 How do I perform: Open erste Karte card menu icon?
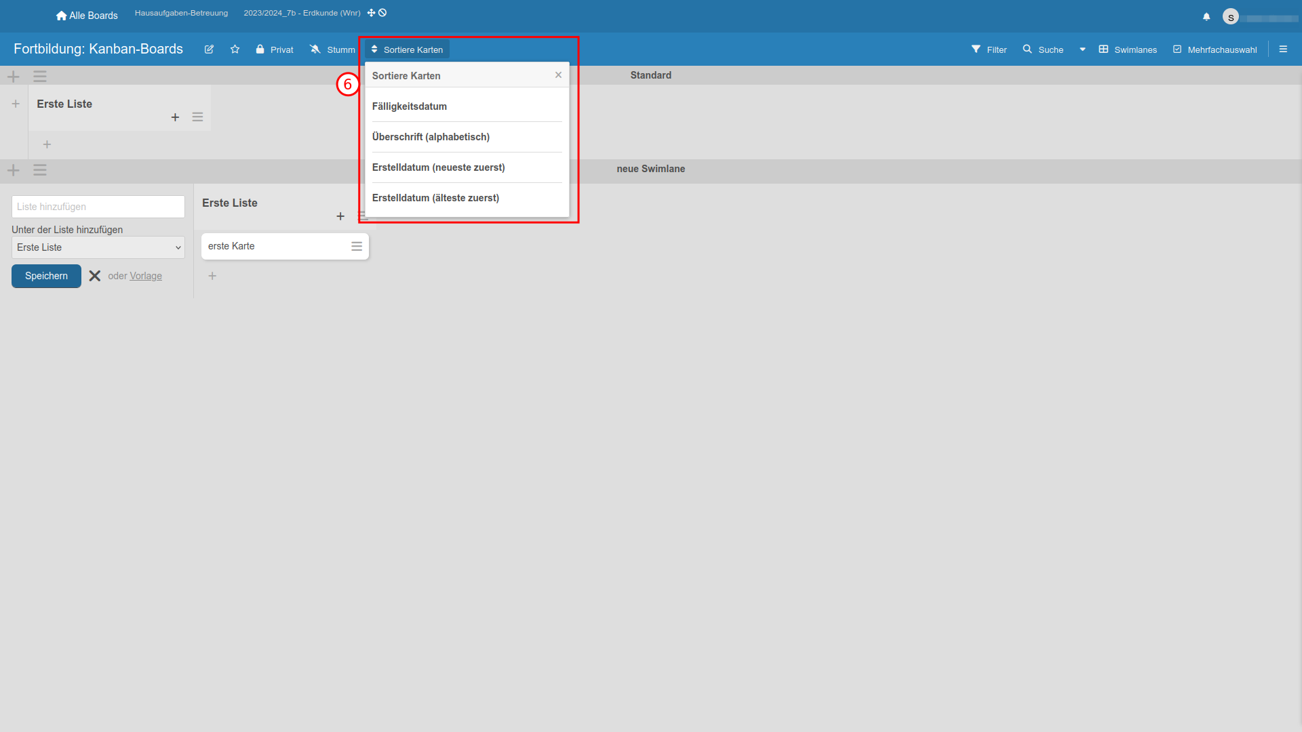click(357, 246)
